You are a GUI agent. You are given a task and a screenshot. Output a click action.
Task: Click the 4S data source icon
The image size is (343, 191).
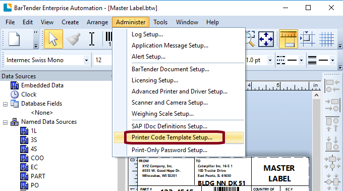click(x=24, y=149)
